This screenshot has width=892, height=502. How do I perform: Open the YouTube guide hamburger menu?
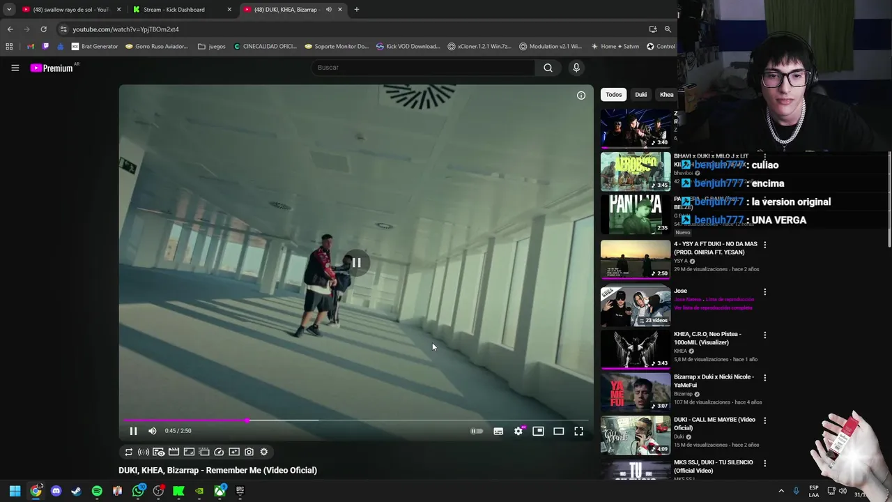click(15, 68)
